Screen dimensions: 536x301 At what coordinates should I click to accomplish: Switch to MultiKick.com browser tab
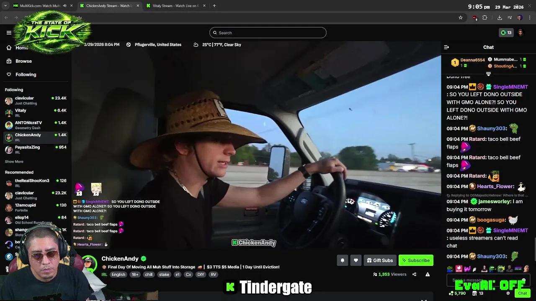pyautogui.click(x=40, y=6)
